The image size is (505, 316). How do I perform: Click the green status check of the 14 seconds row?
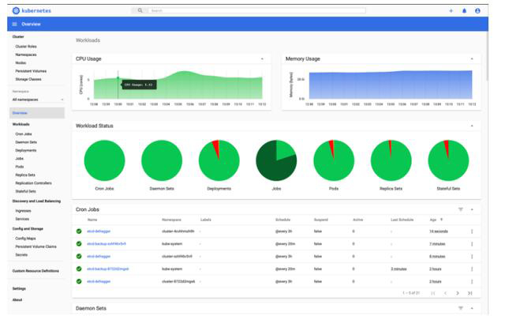coord(79,231)
